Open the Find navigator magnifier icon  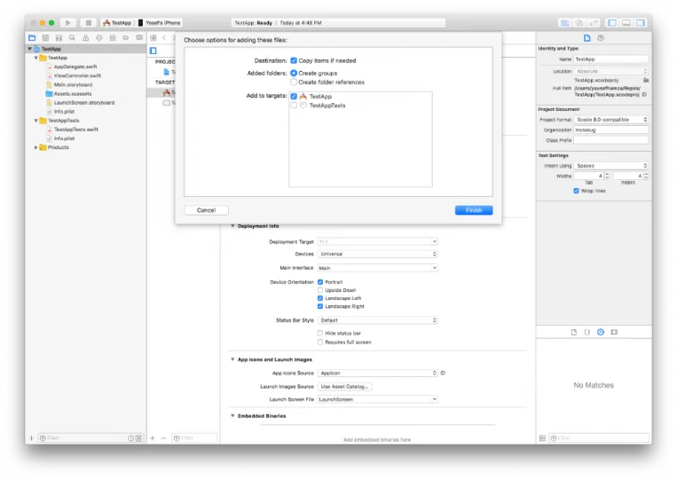pos(72,38)
